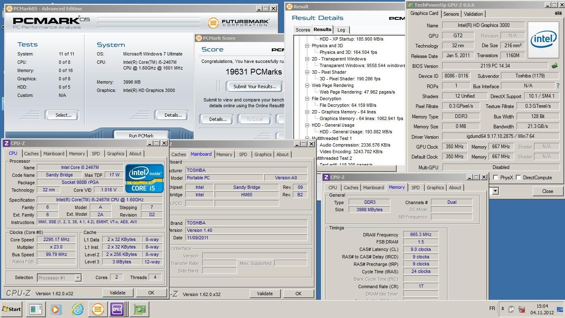
Task: Click the Core Speed value 2295.17 MHz
Action: [x=57, y=239]
